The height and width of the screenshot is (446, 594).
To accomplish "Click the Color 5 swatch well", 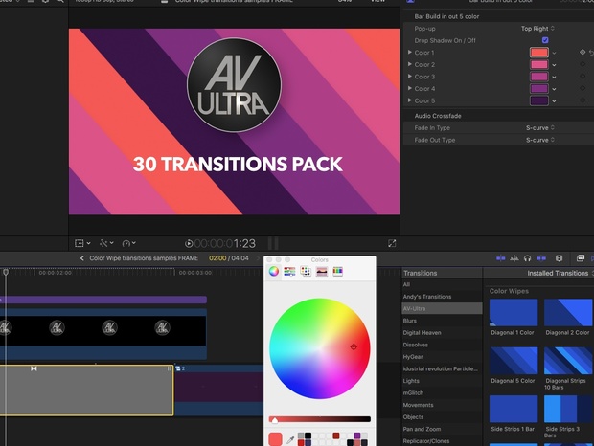I will pos(539,101).
